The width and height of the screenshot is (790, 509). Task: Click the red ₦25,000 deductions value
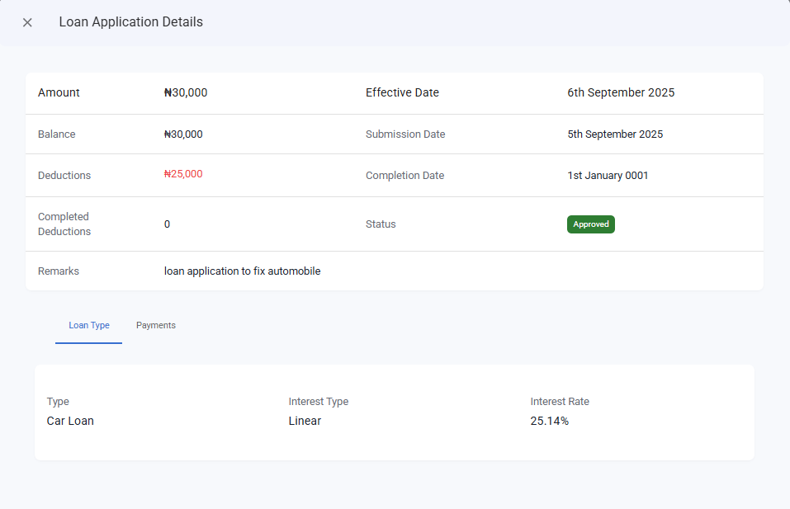click(x=183, y=174)
